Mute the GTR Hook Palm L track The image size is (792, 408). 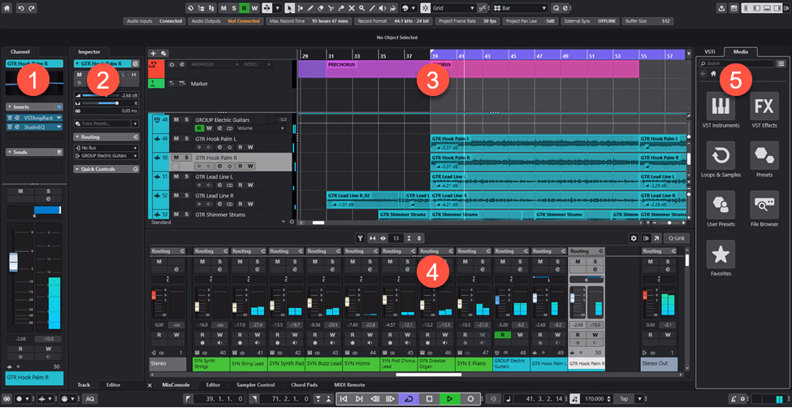176,138
